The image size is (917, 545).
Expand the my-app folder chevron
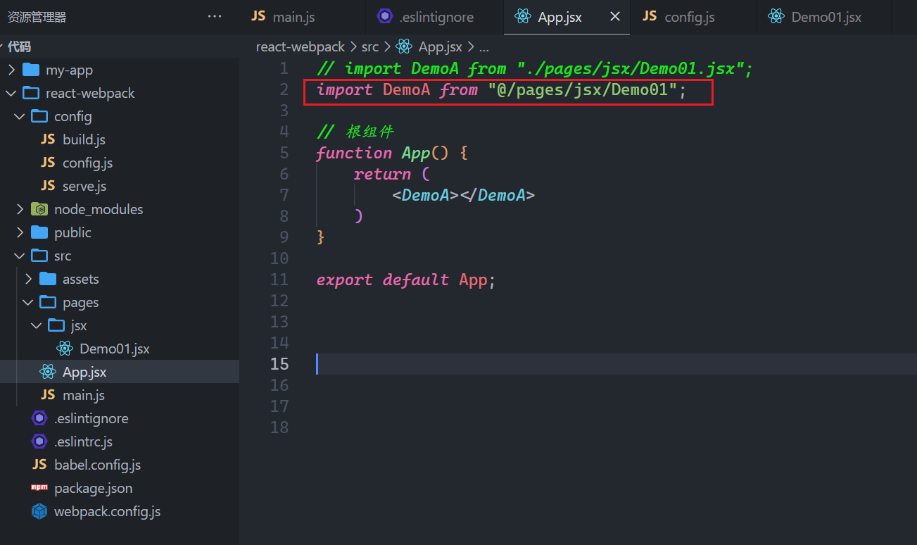coord(11,70)
